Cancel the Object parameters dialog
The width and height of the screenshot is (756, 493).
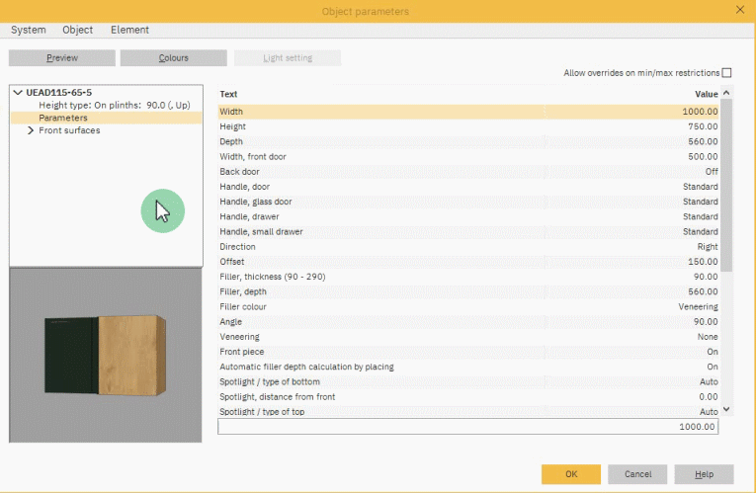coord(636,474)
